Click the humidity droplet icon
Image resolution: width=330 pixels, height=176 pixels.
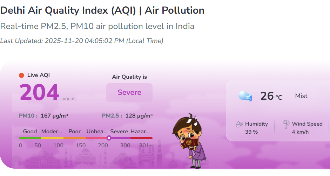[x=240, y=124]
